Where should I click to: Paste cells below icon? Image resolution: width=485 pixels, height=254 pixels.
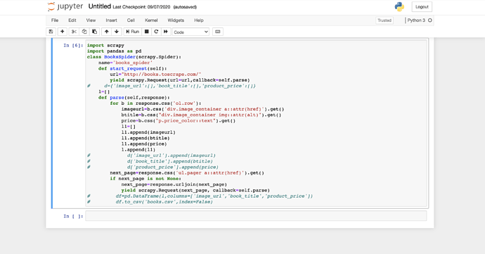95,32
